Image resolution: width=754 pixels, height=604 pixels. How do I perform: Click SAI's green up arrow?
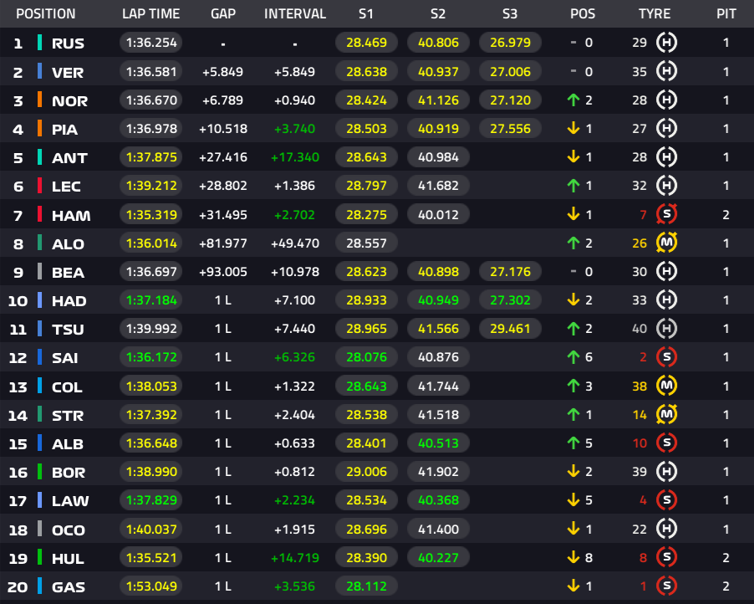[573, 357]
